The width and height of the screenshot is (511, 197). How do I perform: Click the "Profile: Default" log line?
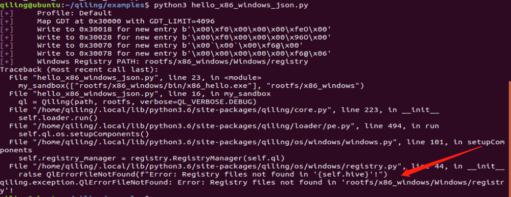pos(75,13)
